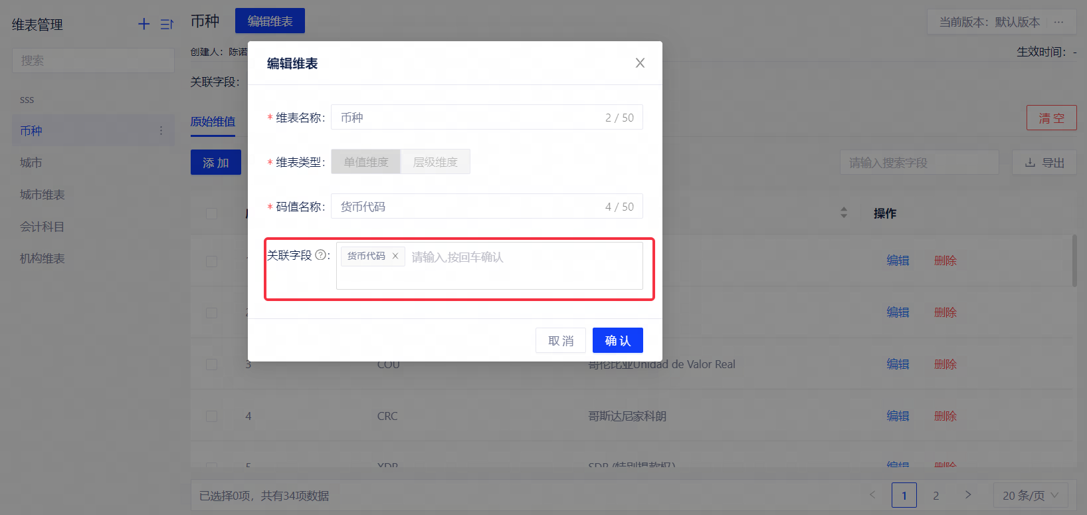Check the checkbox for row 4 CRC
The width and height of the screenshot is (1087, 515).
pyautogui.click(x=211, y=416)
